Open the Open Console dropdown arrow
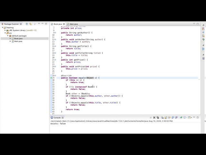The height and width of the screenshot is (155, 206). point(192,118)
